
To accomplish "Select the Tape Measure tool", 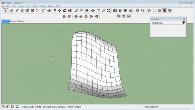I will (x=76, y=11).
